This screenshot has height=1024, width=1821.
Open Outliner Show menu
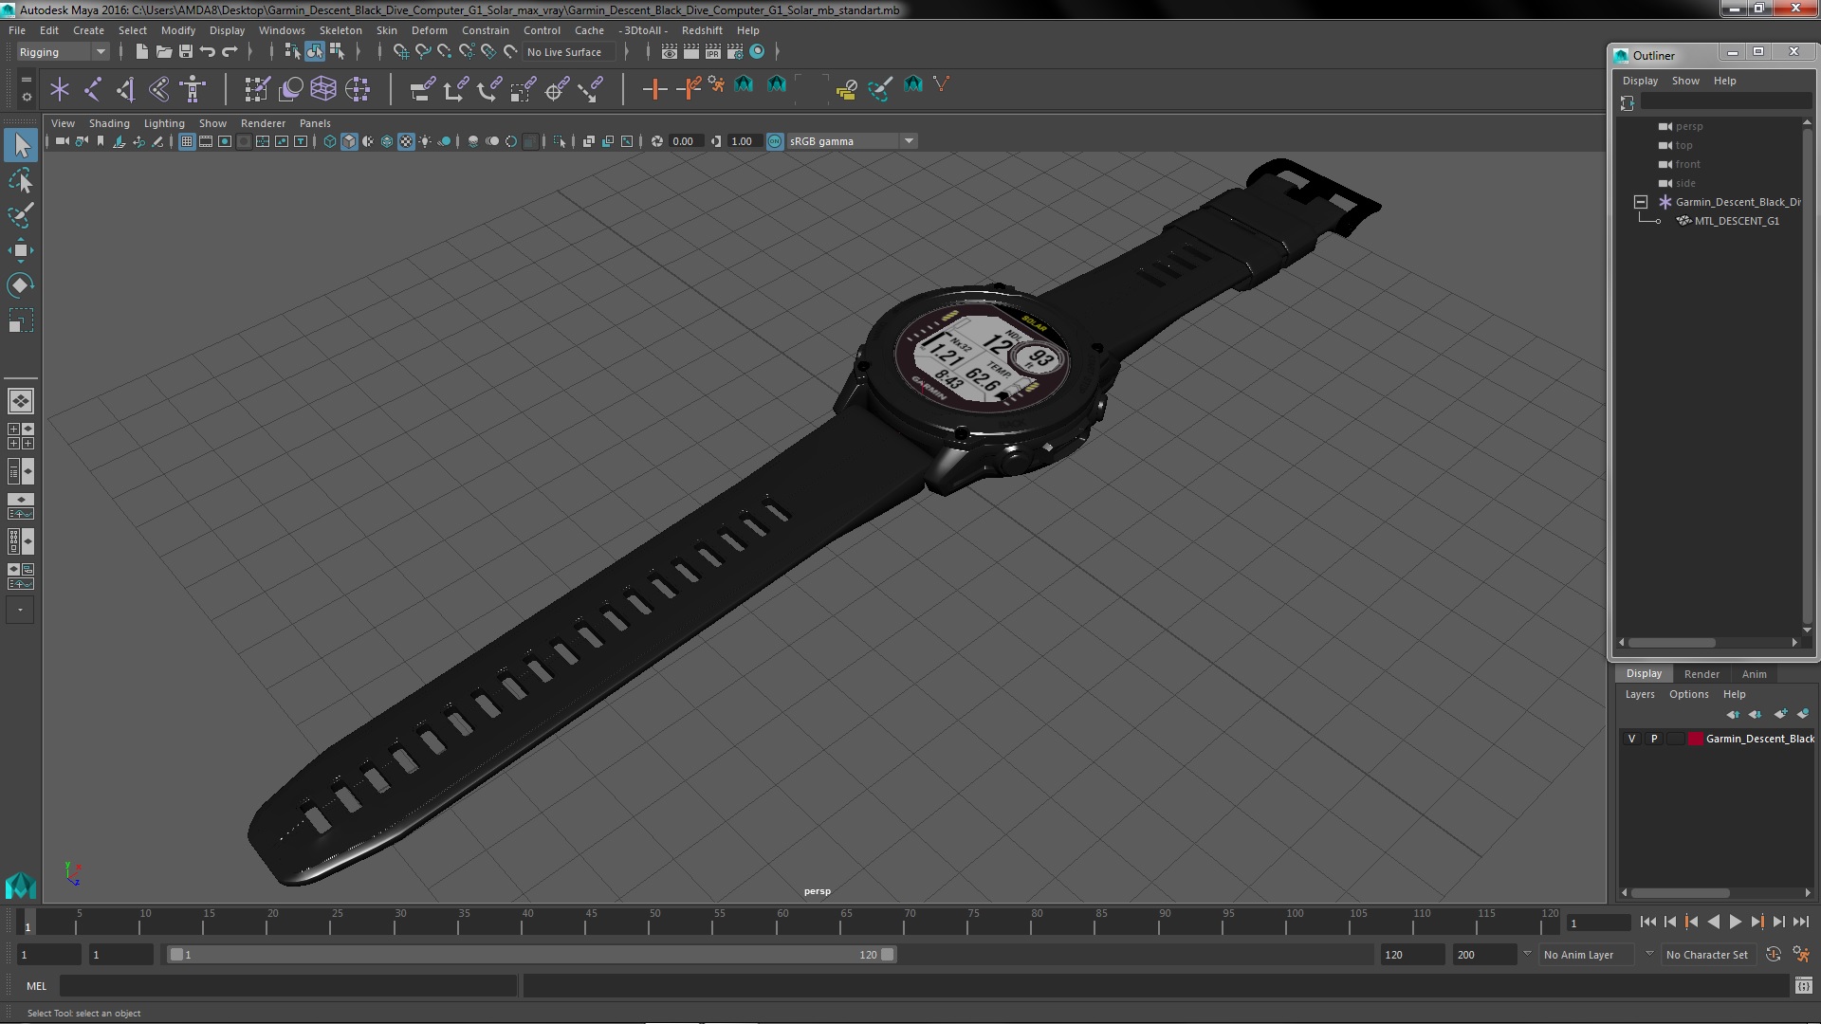point(1684,81)
